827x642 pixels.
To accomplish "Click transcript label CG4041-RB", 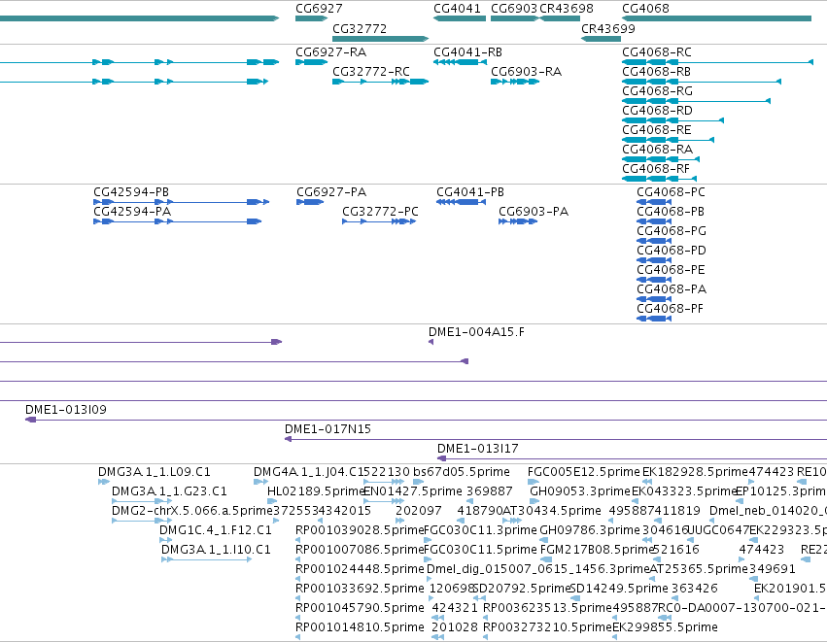I will click(467, 52).
